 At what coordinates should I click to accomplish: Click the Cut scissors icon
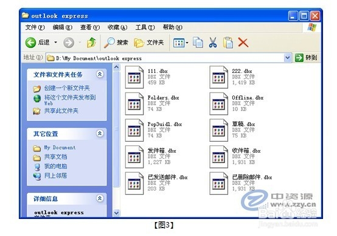pyautogui.click(x=213, y=43)
